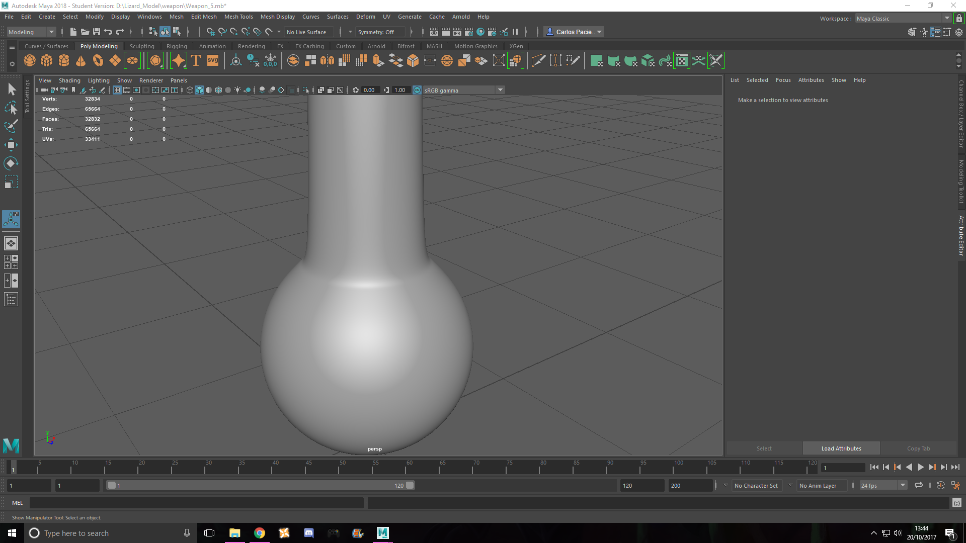Open the SVG tool from the shelf

coord(212,60)
